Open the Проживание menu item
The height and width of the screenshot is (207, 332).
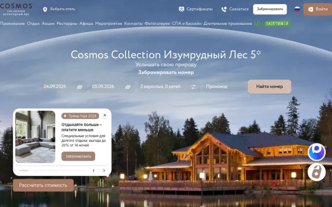(13, 23)
